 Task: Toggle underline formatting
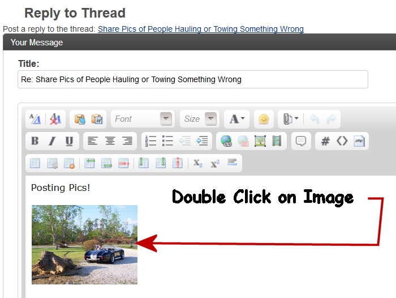pos(69,141)
